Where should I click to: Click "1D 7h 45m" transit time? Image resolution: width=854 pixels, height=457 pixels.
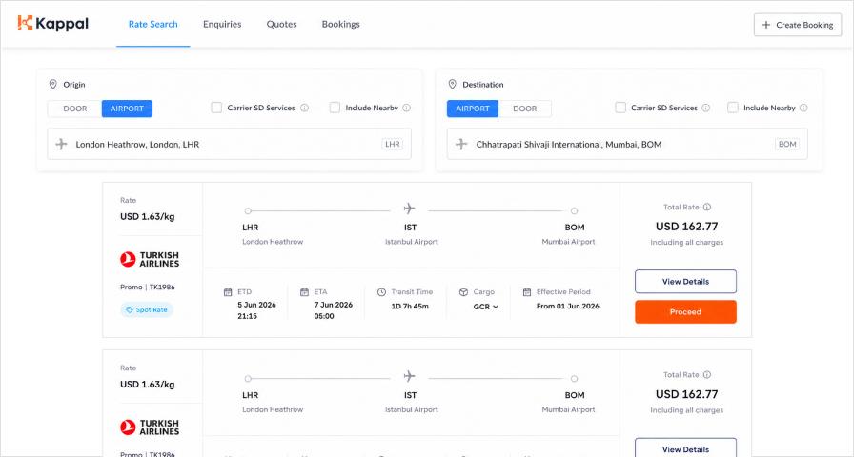[410, 307]
